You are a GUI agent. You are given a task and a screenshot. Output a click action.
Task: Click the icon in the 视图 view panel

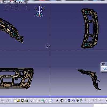pyautogui.click(x=105, y=69)
